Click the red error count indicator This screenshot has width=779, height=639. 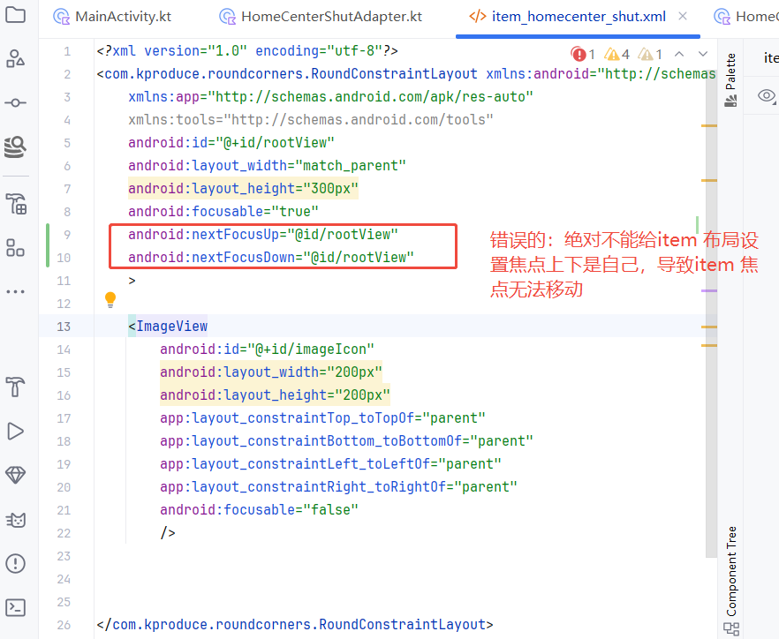tap(583, 54)
